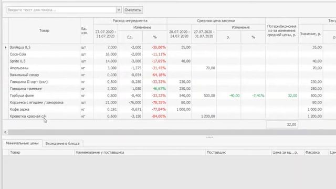The width and height of the screenshot is (336, 189).
Task: Sort by the Товар column header
Action: pos(44,30)
